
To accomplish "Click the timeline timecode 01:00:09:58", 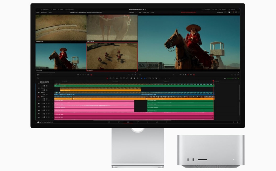I will 45,82.
